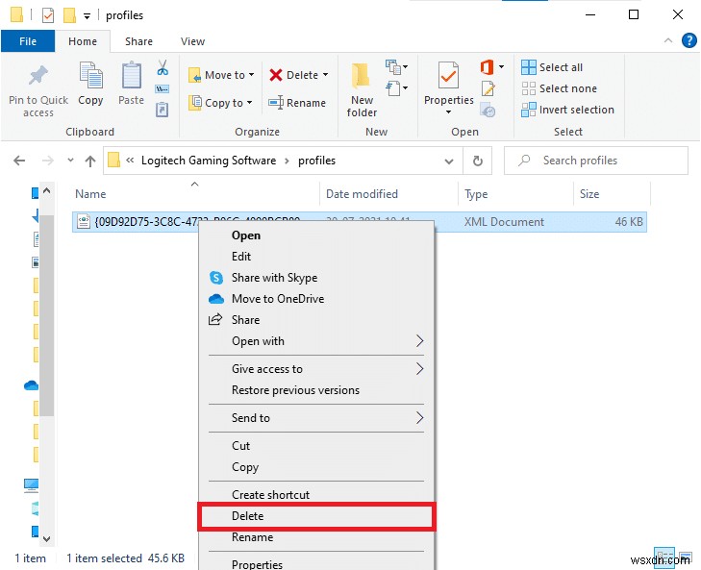Click the History icon in Open group
701x570 pixels.
(x=488, y=110)
